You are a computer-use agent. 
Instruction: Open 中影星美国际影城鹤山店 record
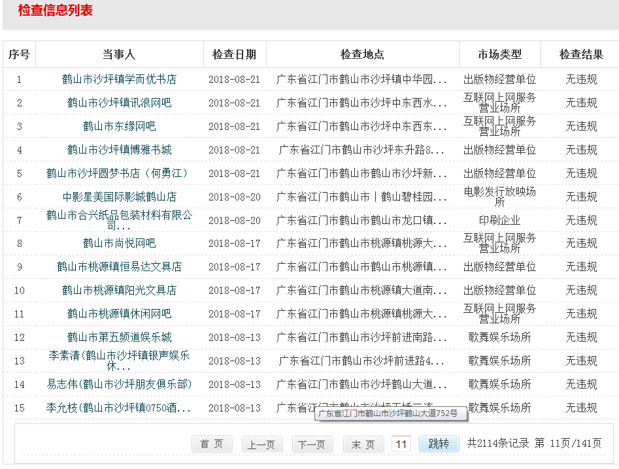tap(119, 197)
